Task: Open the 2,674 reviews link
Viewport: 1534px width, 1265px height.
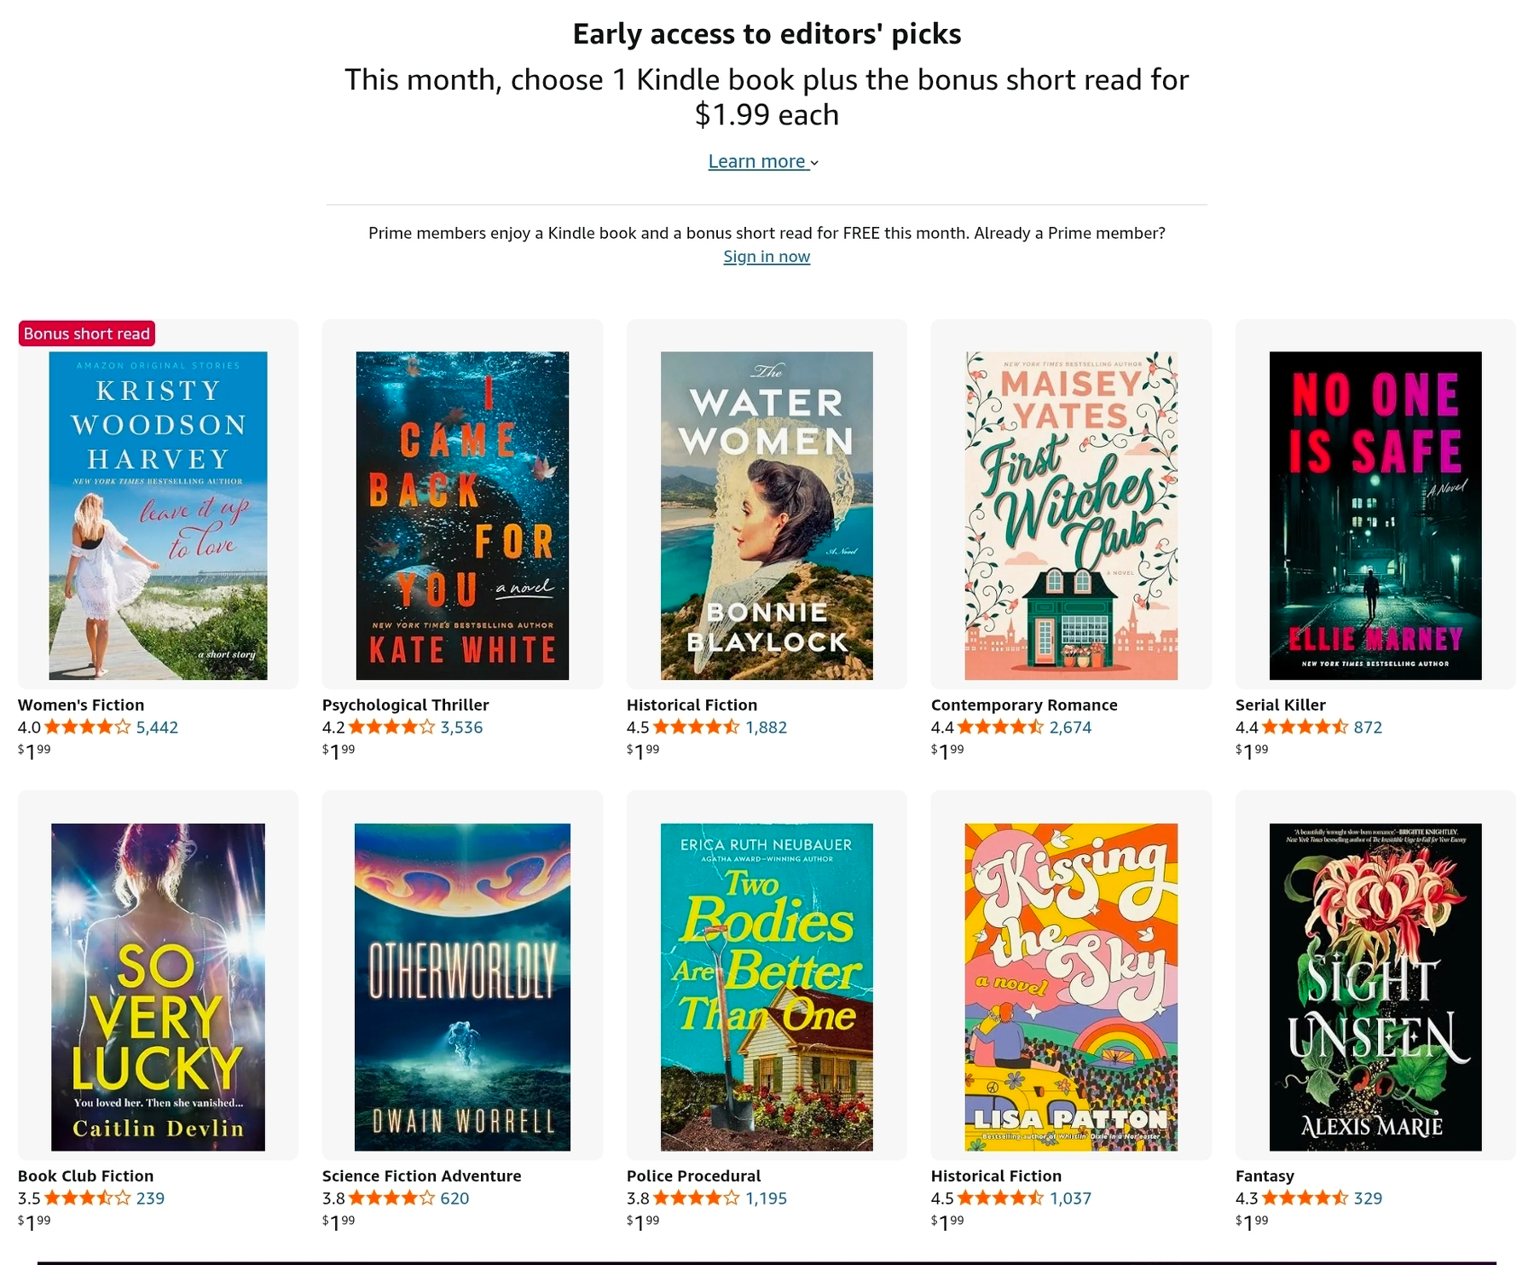Action: 1070,728
